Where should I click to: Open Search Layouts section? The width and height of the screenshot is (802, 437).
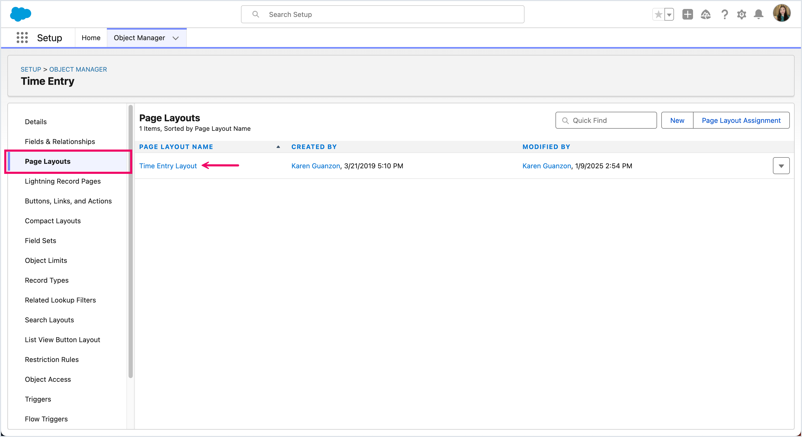(x=49, y=320)
